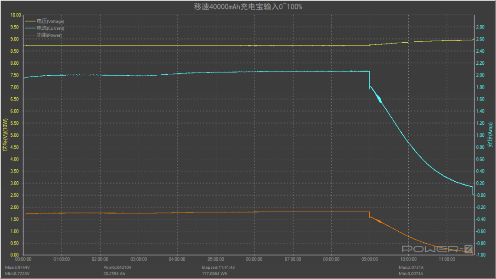Click the '20.2594 Ah' capacity value

(x=114, y=273)
